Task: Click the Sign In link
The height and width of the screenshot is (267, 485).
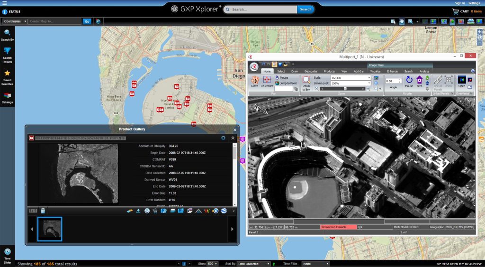Action: [459, 3]
